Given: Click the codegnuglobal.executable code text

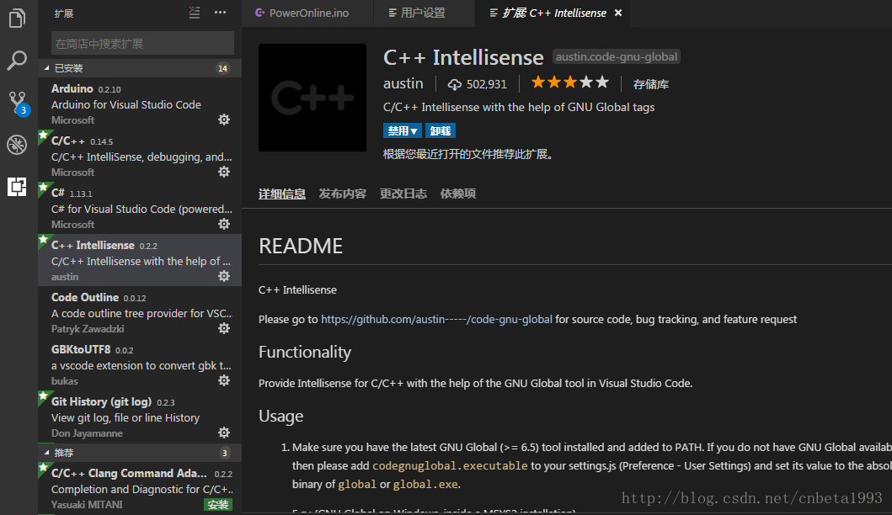Looking at the screenshot, I should click(450, 466).
